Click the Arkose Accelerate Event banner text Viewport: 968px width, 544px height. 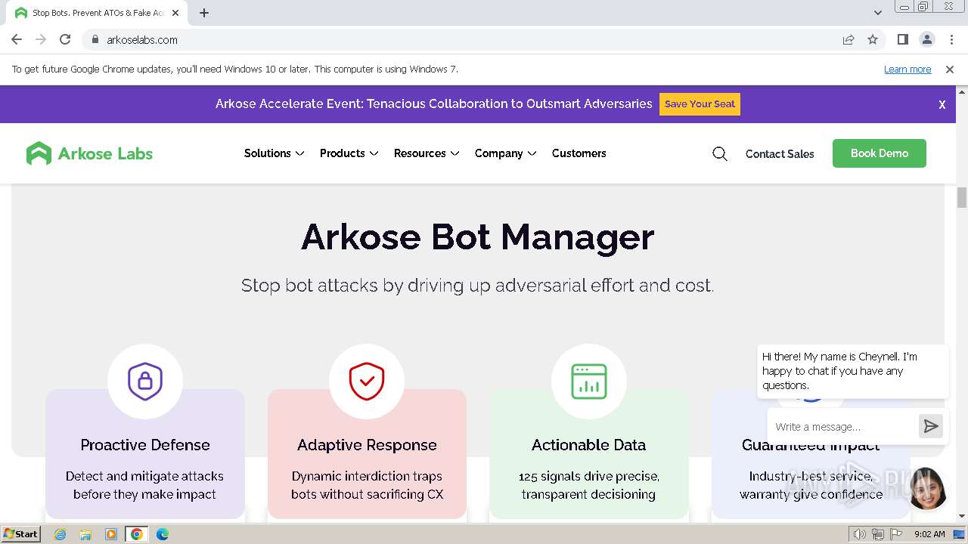point(433,104)
